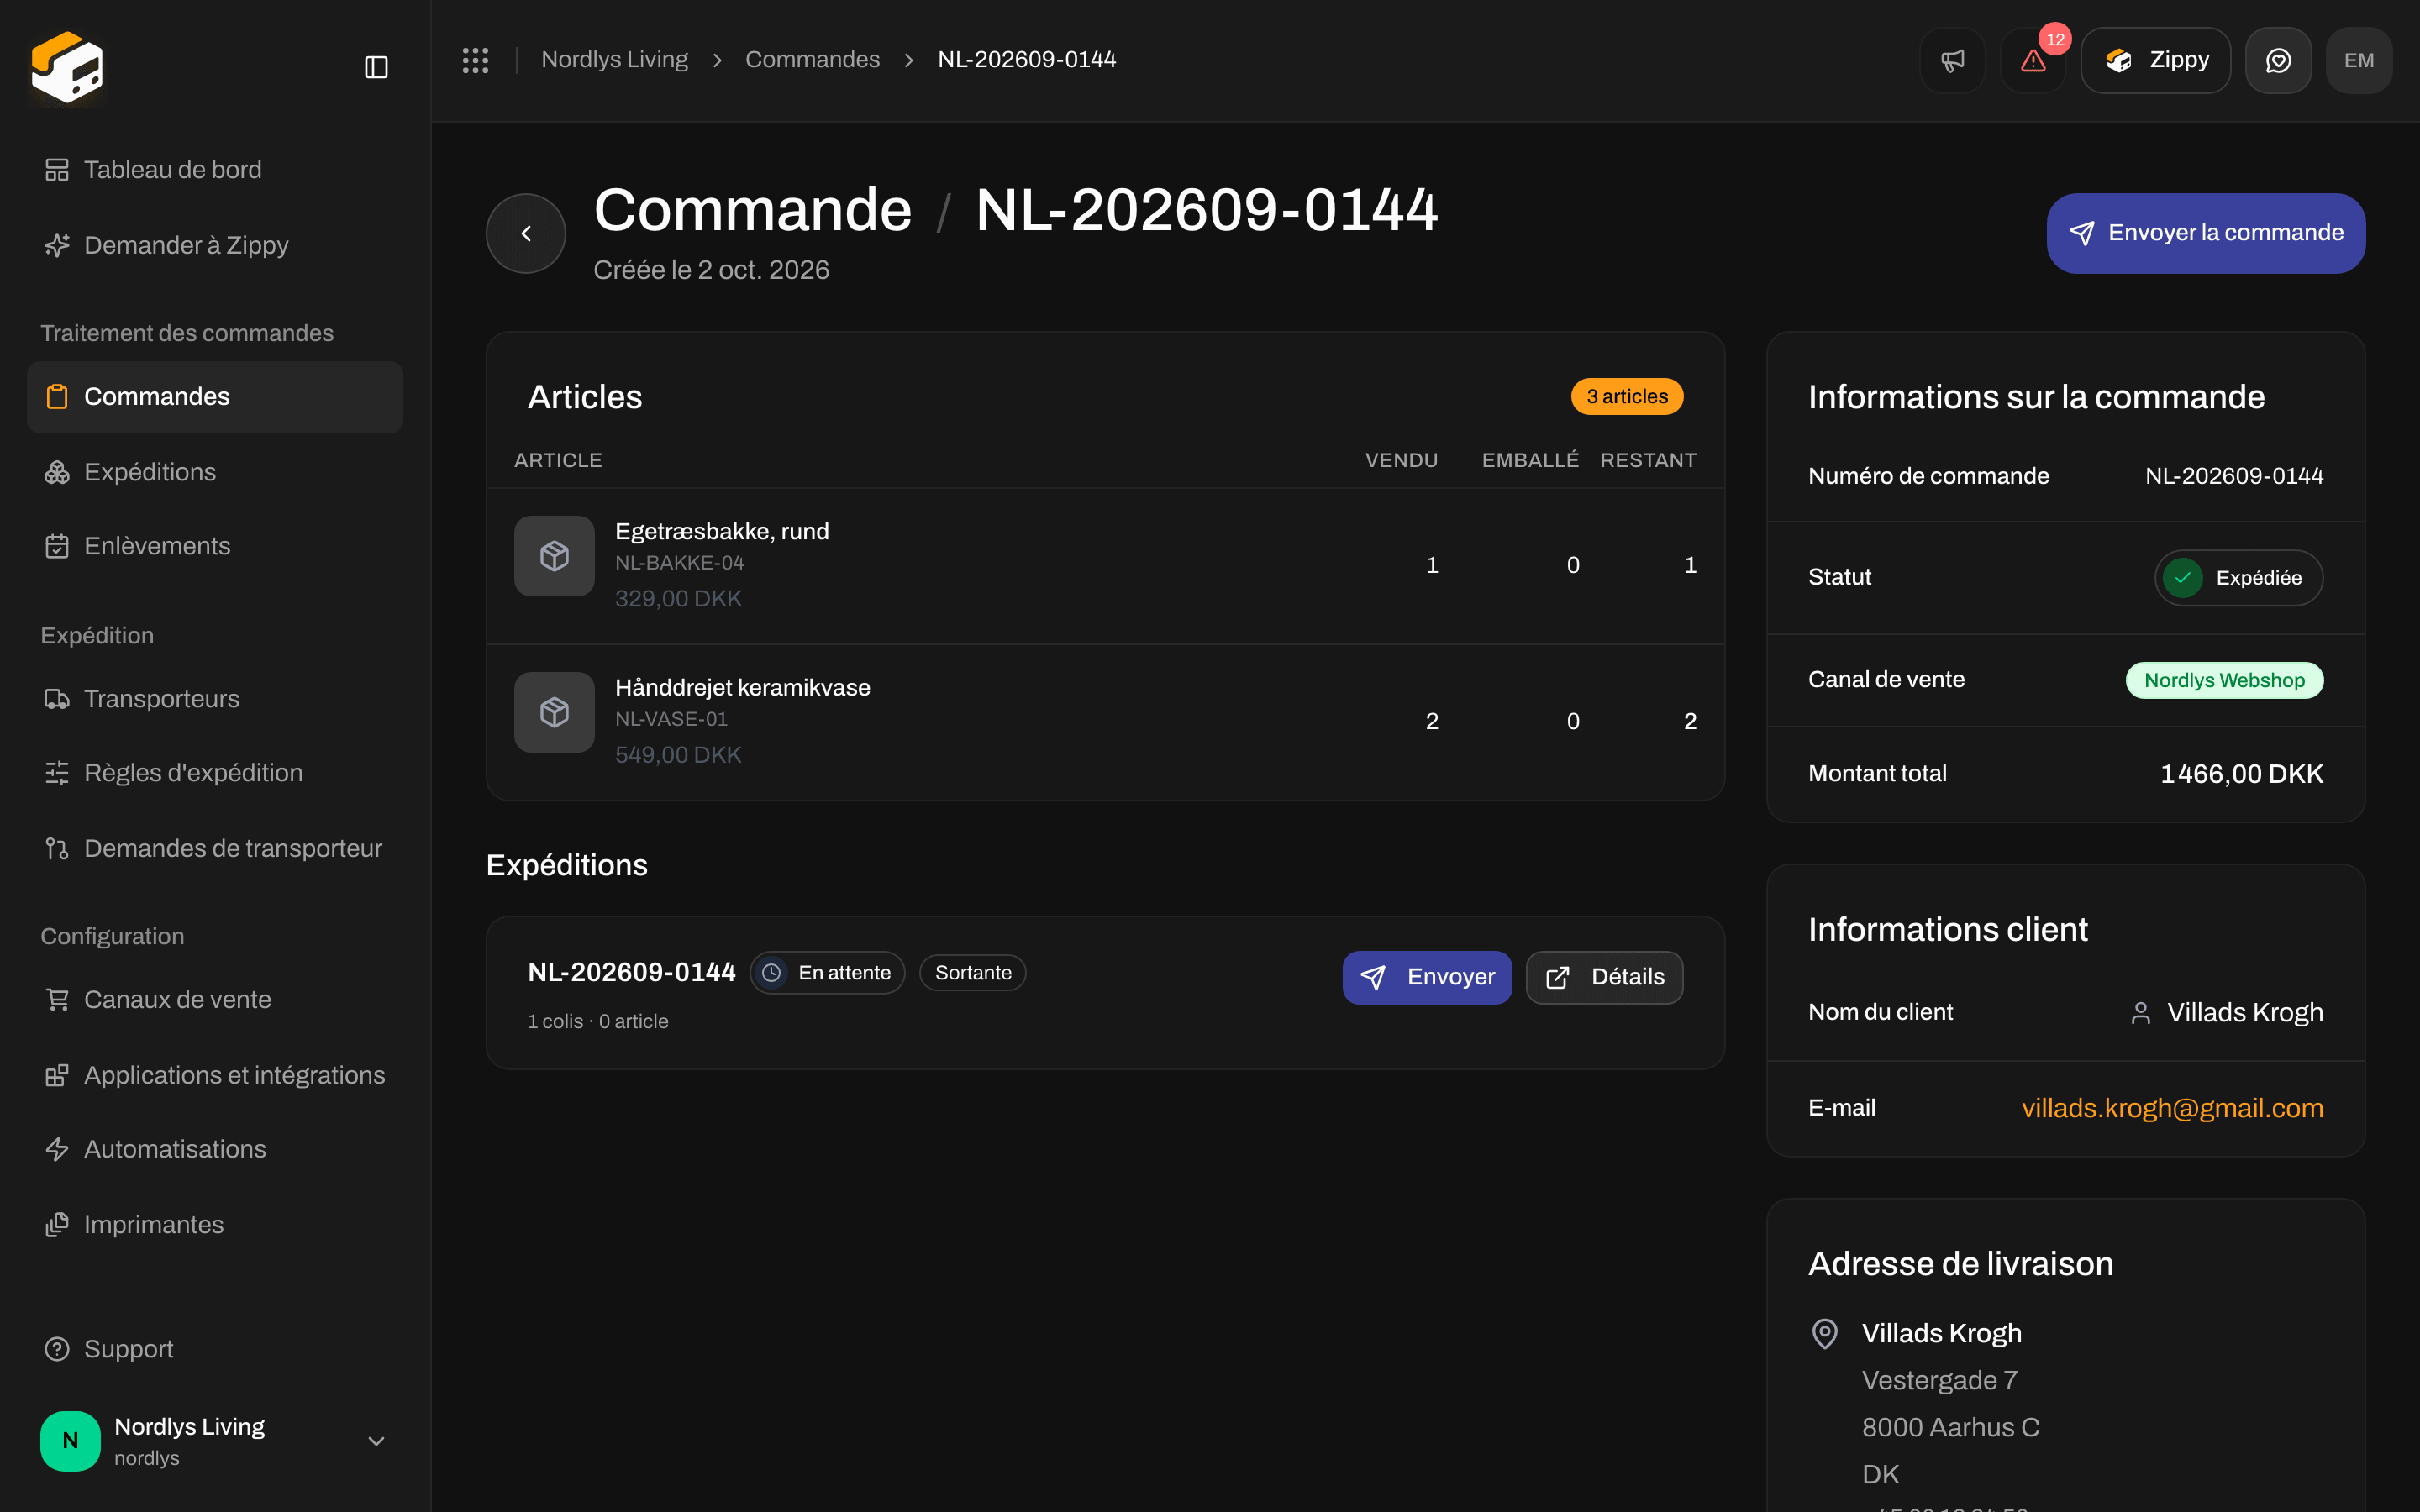Click the Sortante tag
The height and width of the screenshot is (1512, 2420).
[x=972, y=973]
